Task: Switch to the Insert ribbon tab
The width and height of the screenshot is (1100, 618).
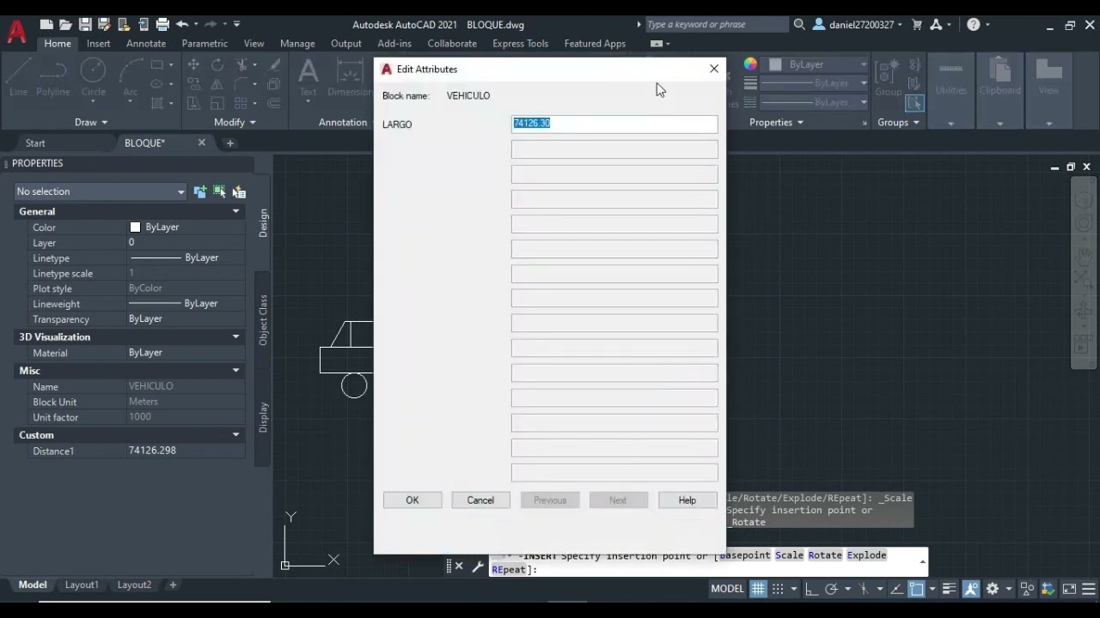Action: click(x=98, y=43)
